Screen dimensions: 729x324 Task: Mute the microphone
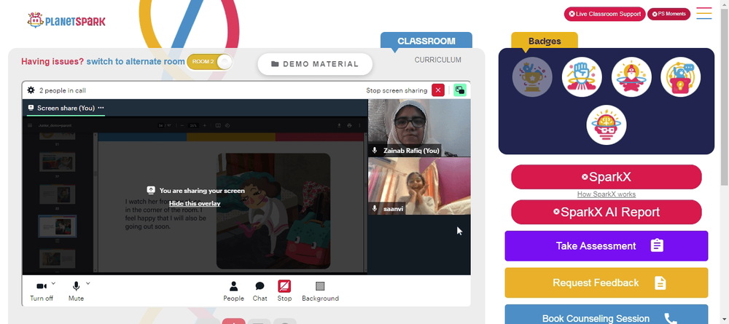[76, 291]
